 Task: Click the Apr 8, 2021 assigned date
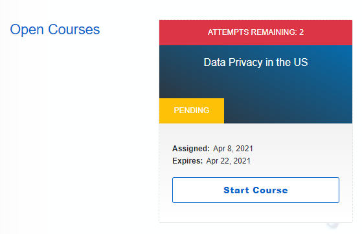233,149
